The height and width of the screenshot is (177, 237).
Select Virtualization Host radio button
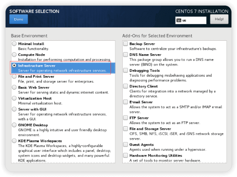coord(14,98)
